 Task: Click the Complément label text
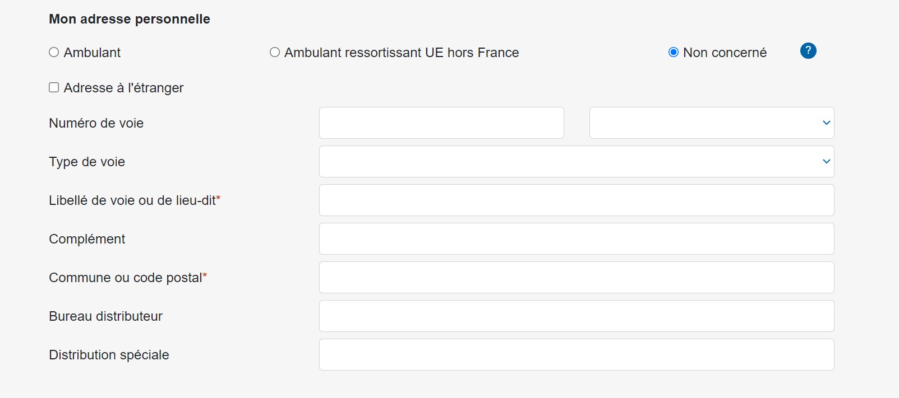(87, 239)
